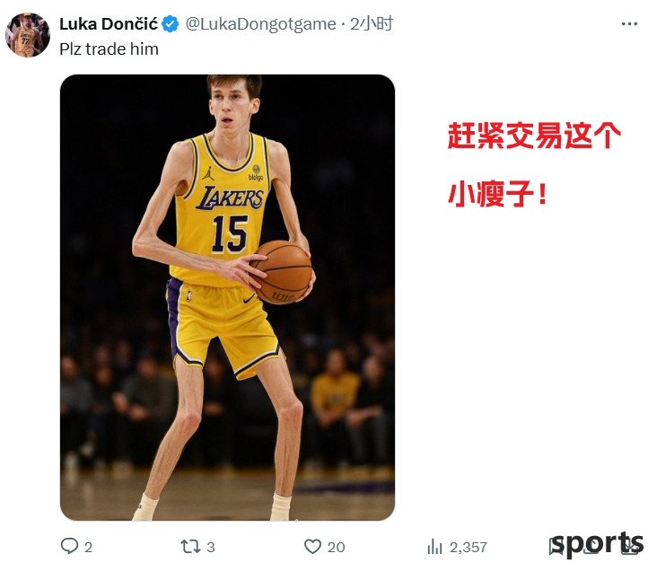Click the red 赶紧交易这个 caption text
The width and height of the screenshot is (657, 571).
tap(534, 136)
